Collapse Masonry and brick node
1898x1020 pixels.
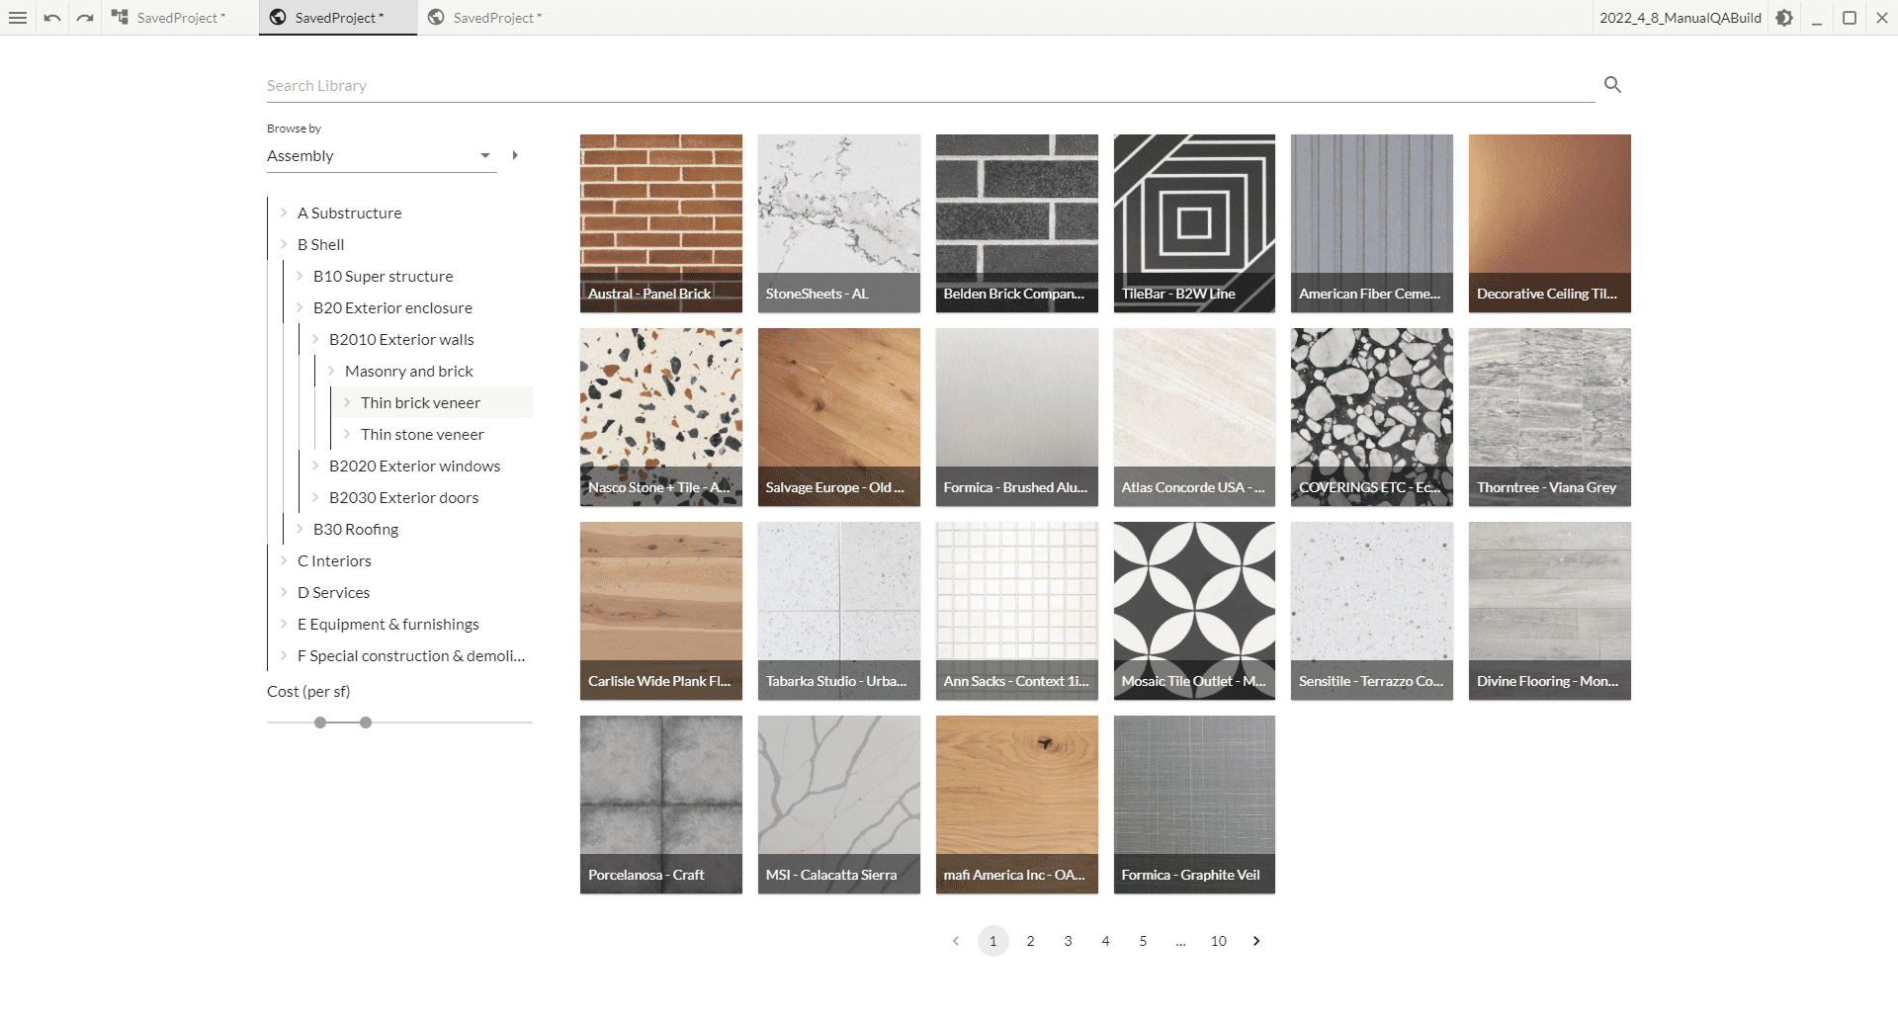click(331, 371)
